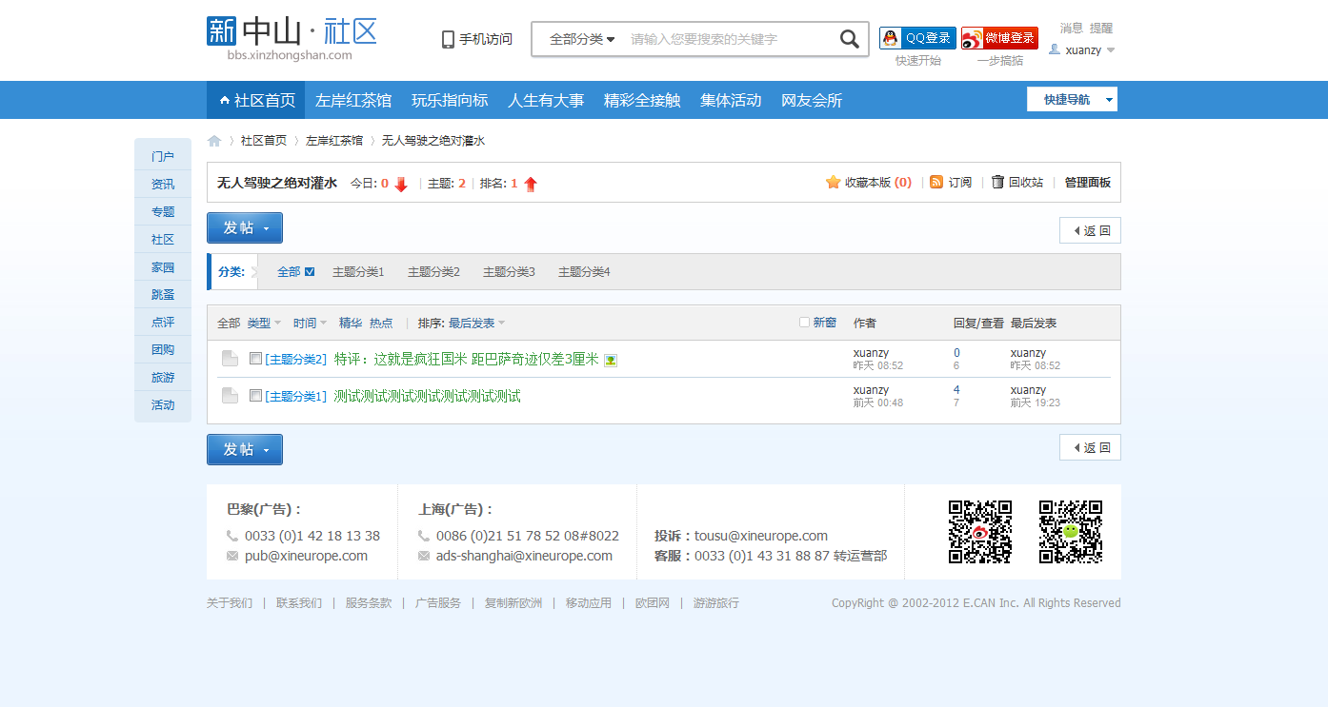
Task: Click the magnifier icon to search
Action: tap(849, 39)
